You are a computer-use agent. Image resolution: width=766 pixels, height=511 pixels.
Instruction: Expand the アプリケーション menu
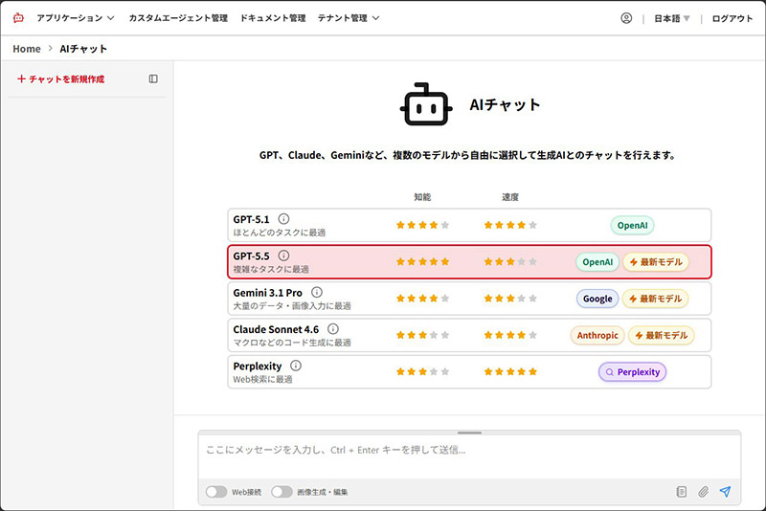pos(76,18)
